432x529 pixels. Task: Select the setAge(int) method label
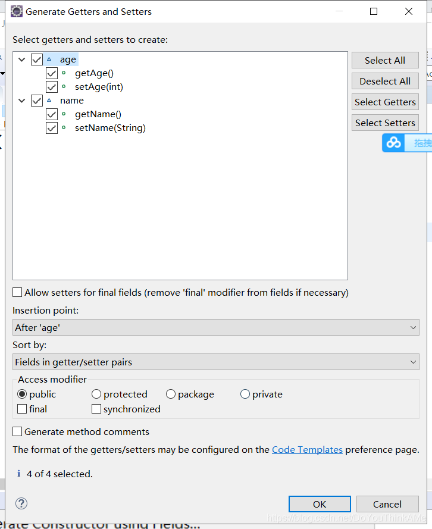click(x=99, y=87)
